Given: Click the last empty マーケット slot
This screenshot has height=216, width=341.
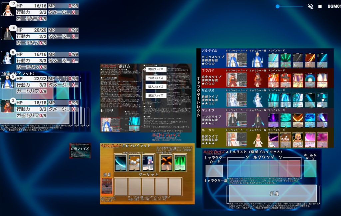Looking at the screenshot, I should click(x=175, y=187).
